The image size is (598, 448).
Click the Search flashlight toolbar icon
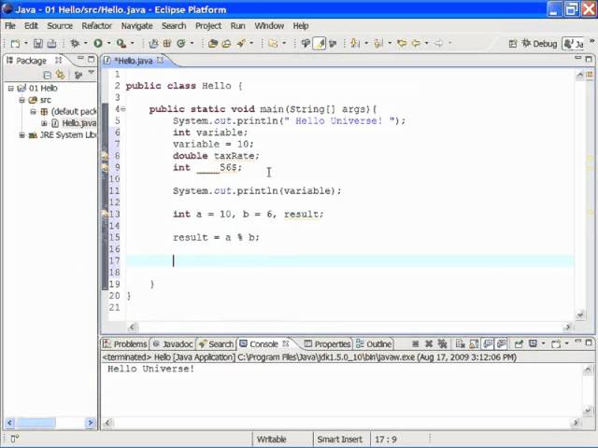(241, 44)
